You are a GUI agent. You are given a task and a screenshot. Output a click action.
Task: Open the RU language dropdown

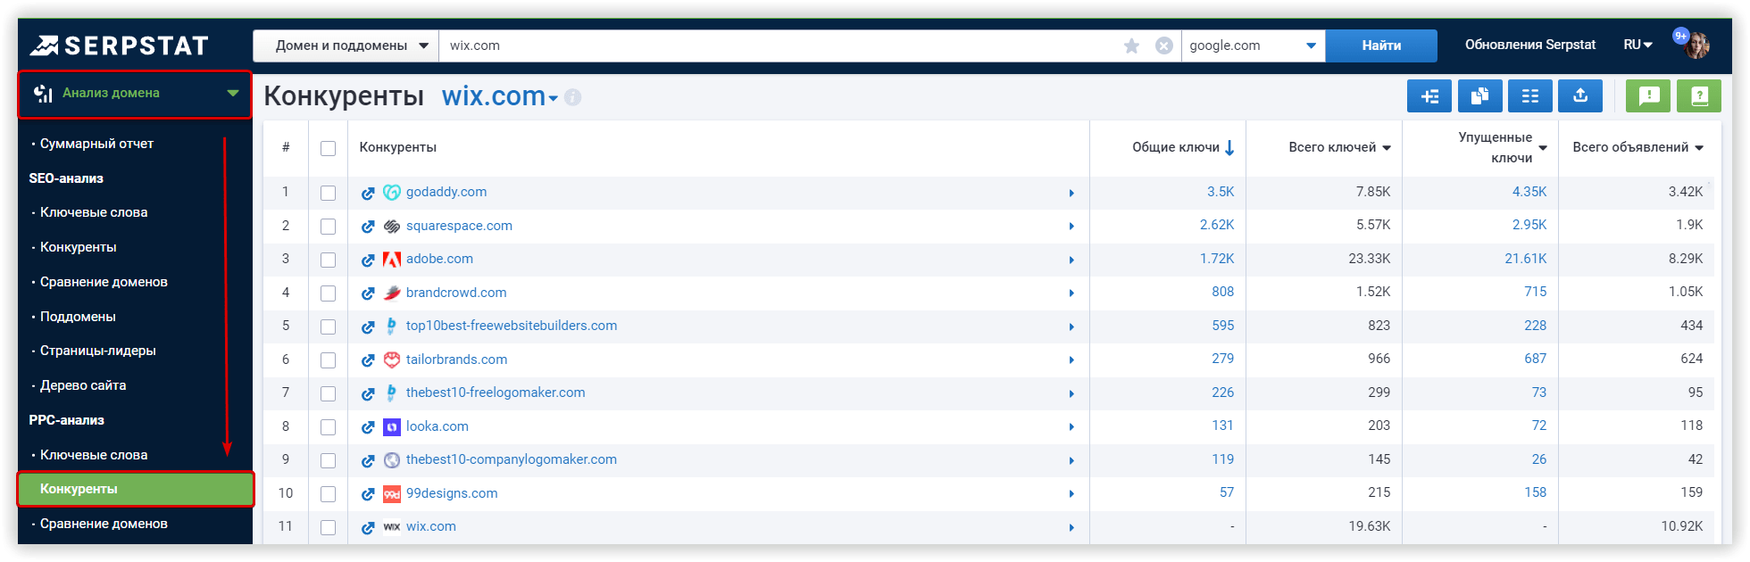pos(1637,45)
